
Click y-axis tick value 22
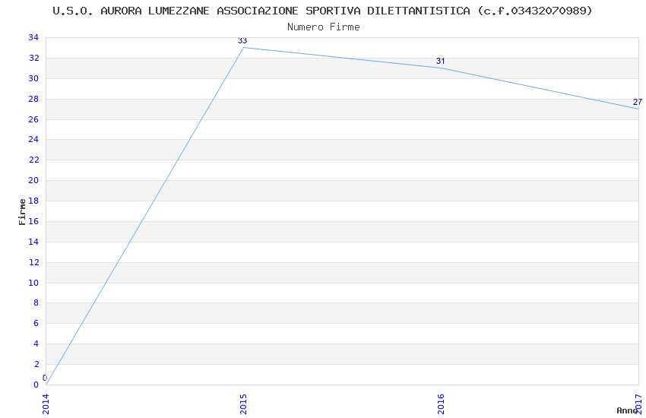pyautogui.click(x=33, y=160)
